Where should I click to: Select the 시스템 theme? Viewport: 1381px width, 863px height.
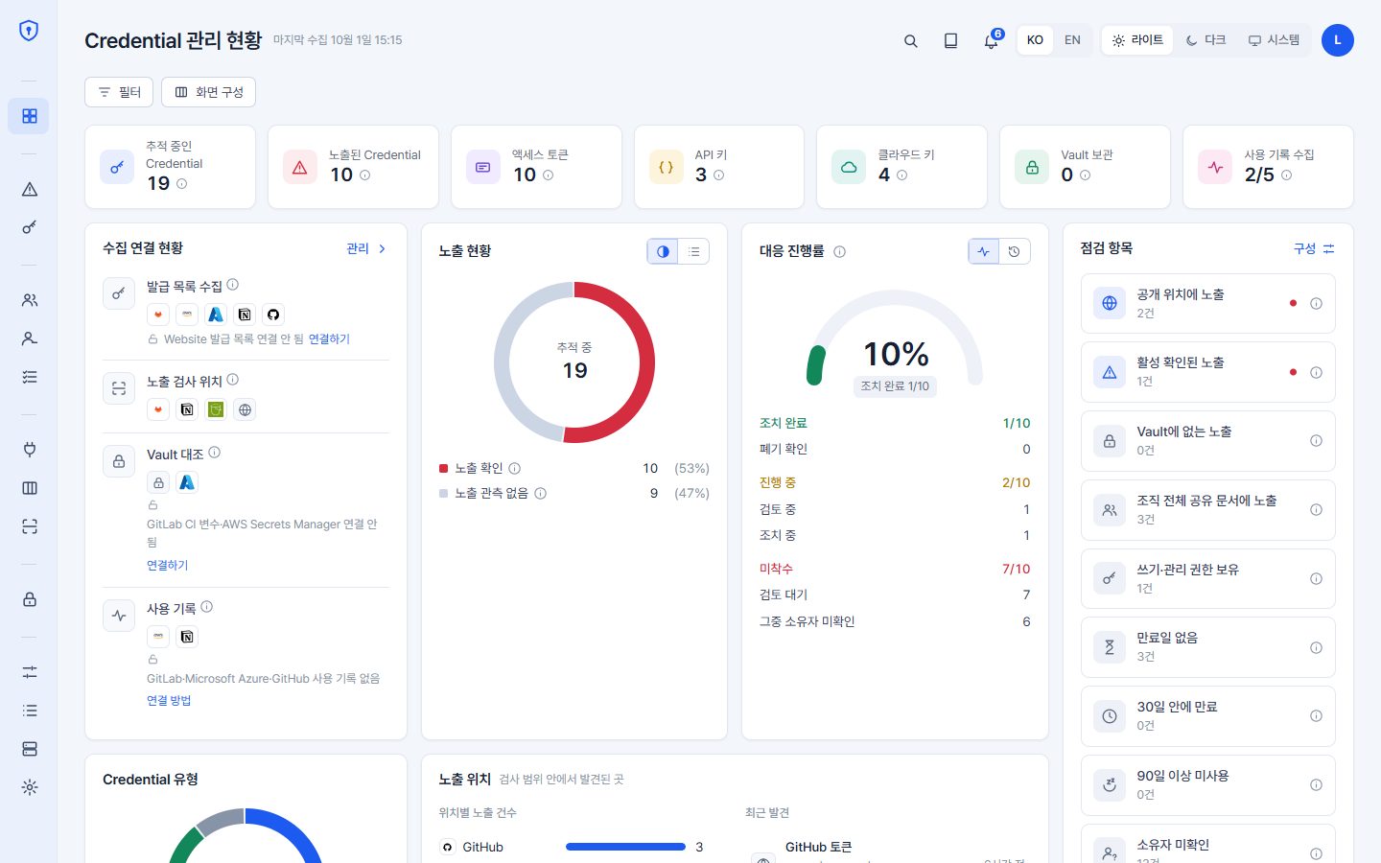coord(1274,40)
